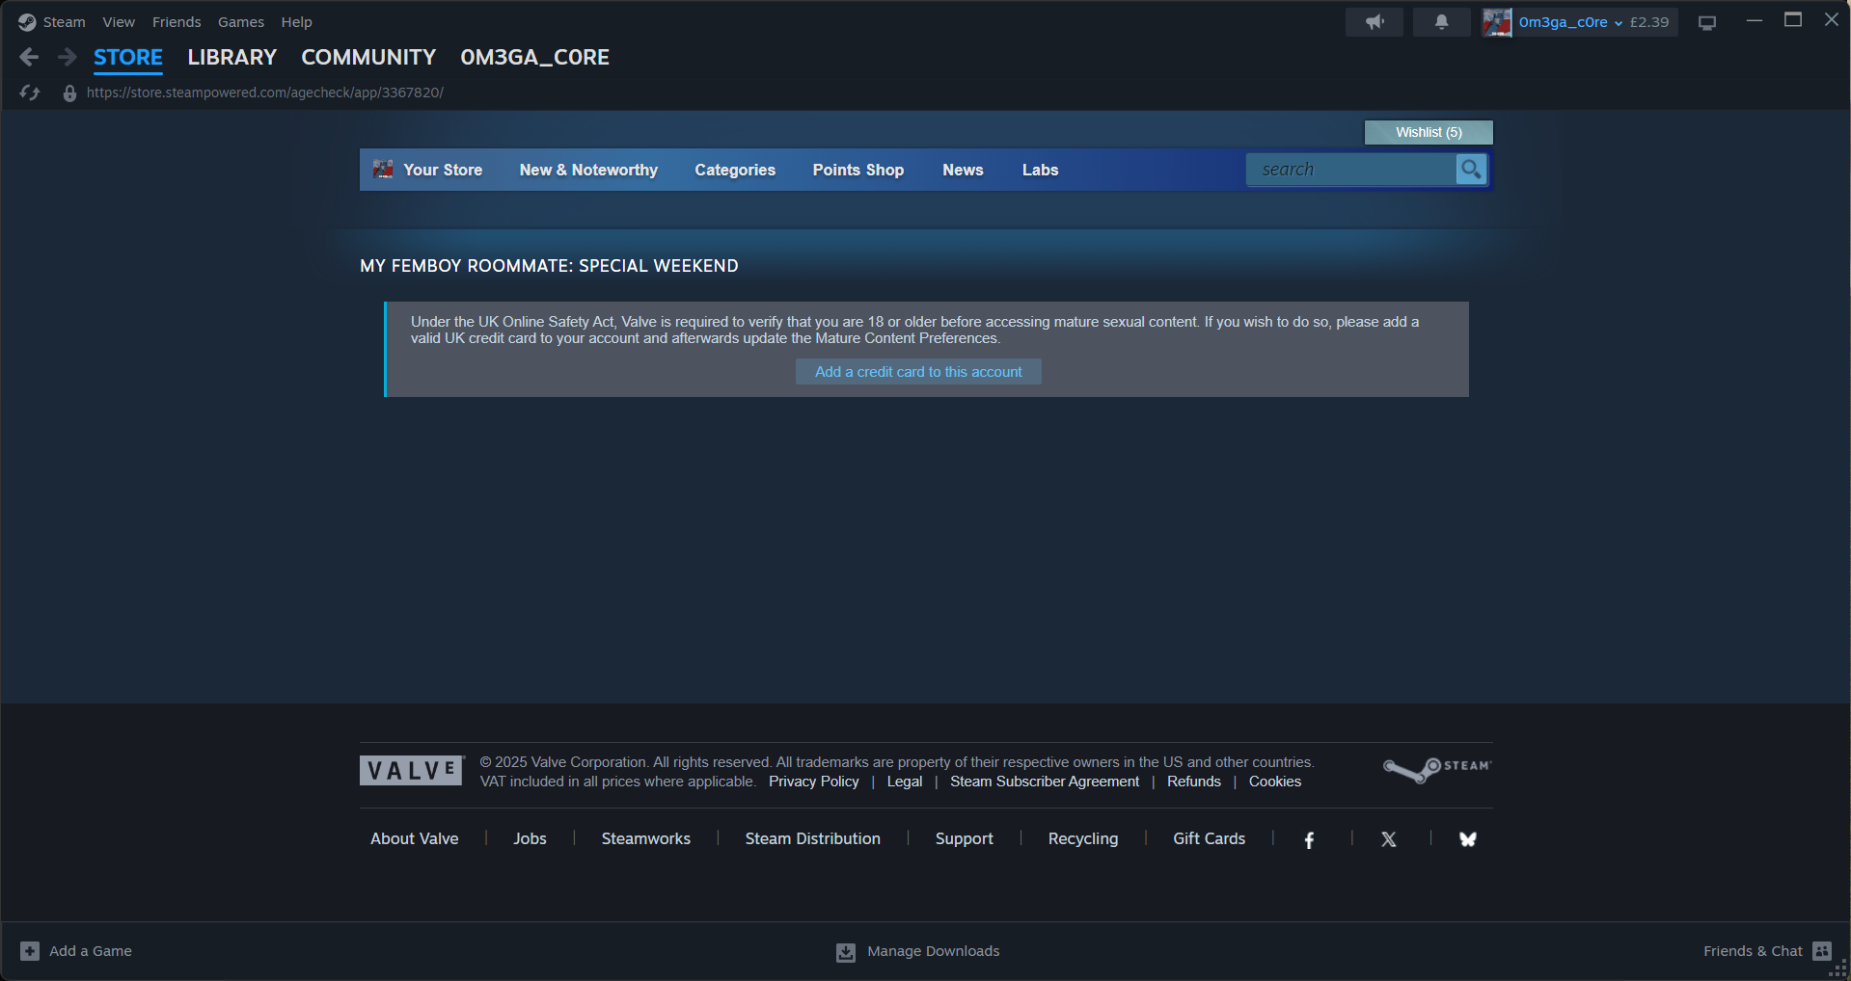
Task: Open Manage Downloads label
Action: pos(934,951)
